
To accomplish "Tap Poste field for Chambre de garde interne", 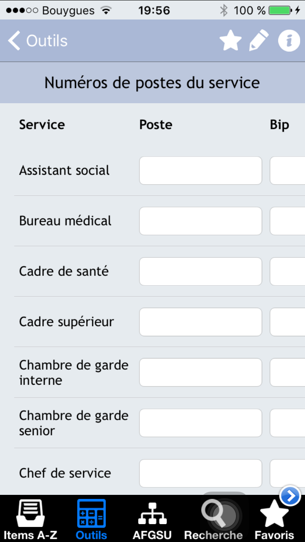I will coord(200,372).
